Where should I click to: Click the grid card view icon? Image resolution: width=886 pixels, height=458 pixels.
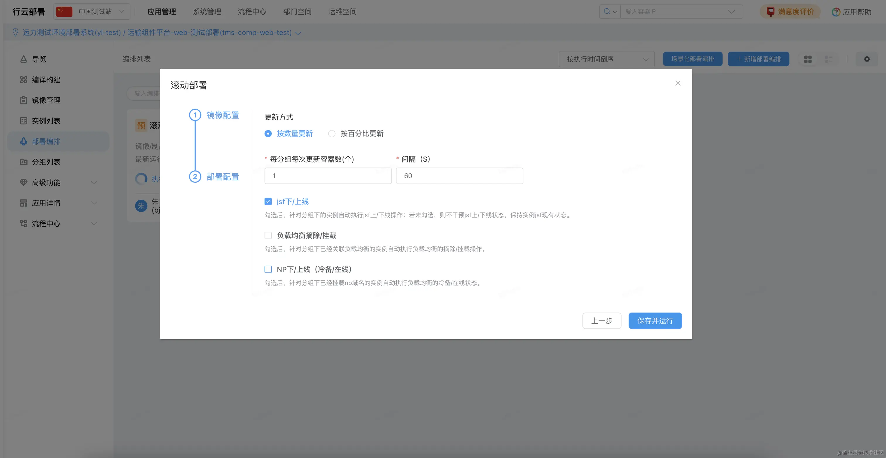coord(807,59)
